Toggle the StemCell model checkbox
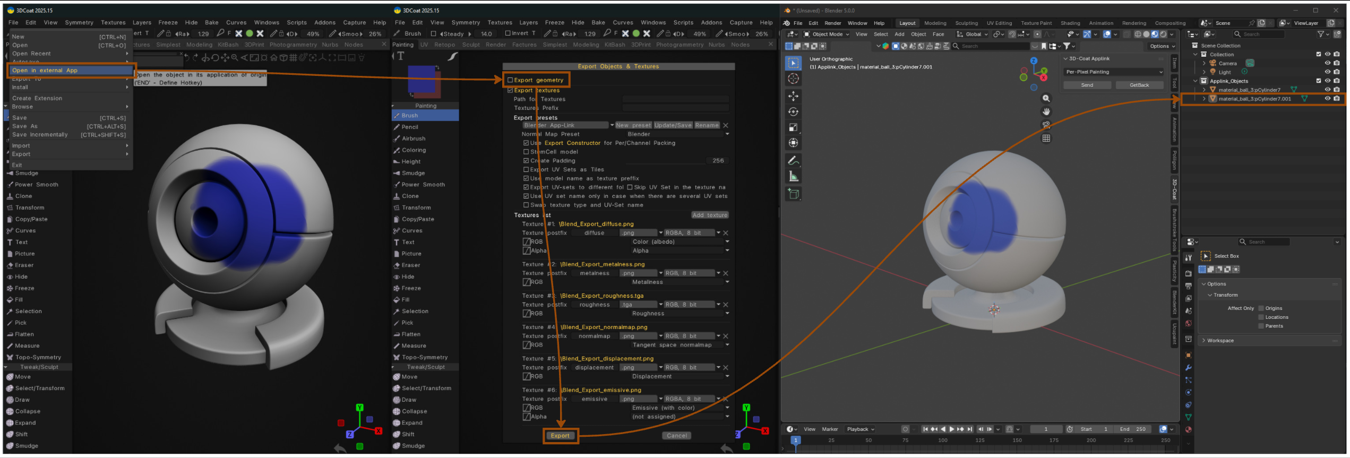 [526, 152]
